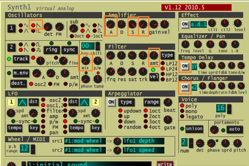Enable the Tempo Delay ON switch
The width and height of the screenshot is (249, 166).
coord(185,66)
